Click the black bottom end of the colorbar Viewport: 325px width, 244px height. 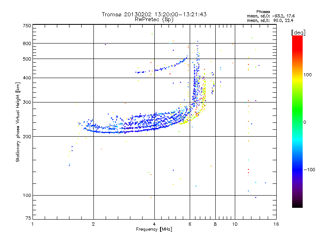coord(297,205)
